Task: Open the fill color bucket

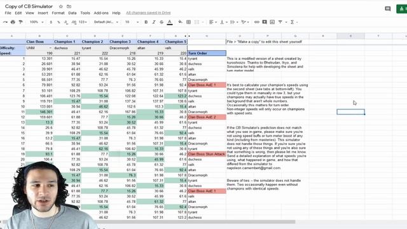Action: click(x=180, y=22)
